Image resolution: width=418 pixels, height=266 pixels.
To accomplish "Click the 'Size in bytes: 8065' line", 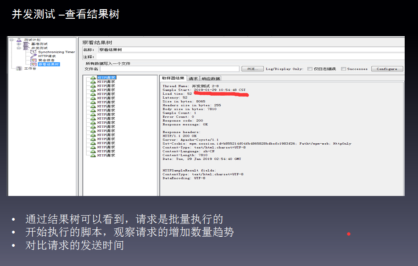I will (184, 101).
